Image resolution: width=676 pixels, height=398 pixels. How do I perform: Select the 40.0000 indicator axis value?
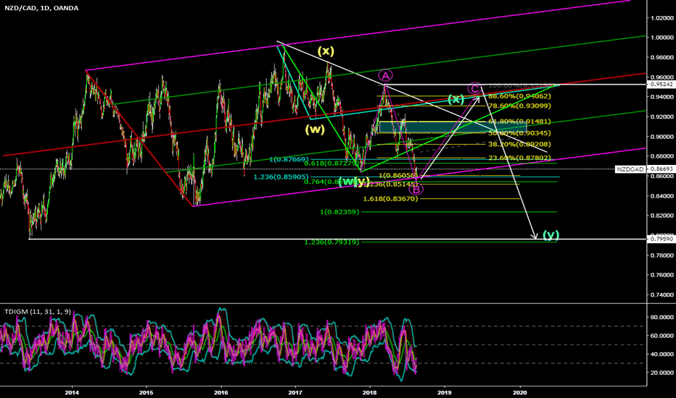tap(662, 355)
